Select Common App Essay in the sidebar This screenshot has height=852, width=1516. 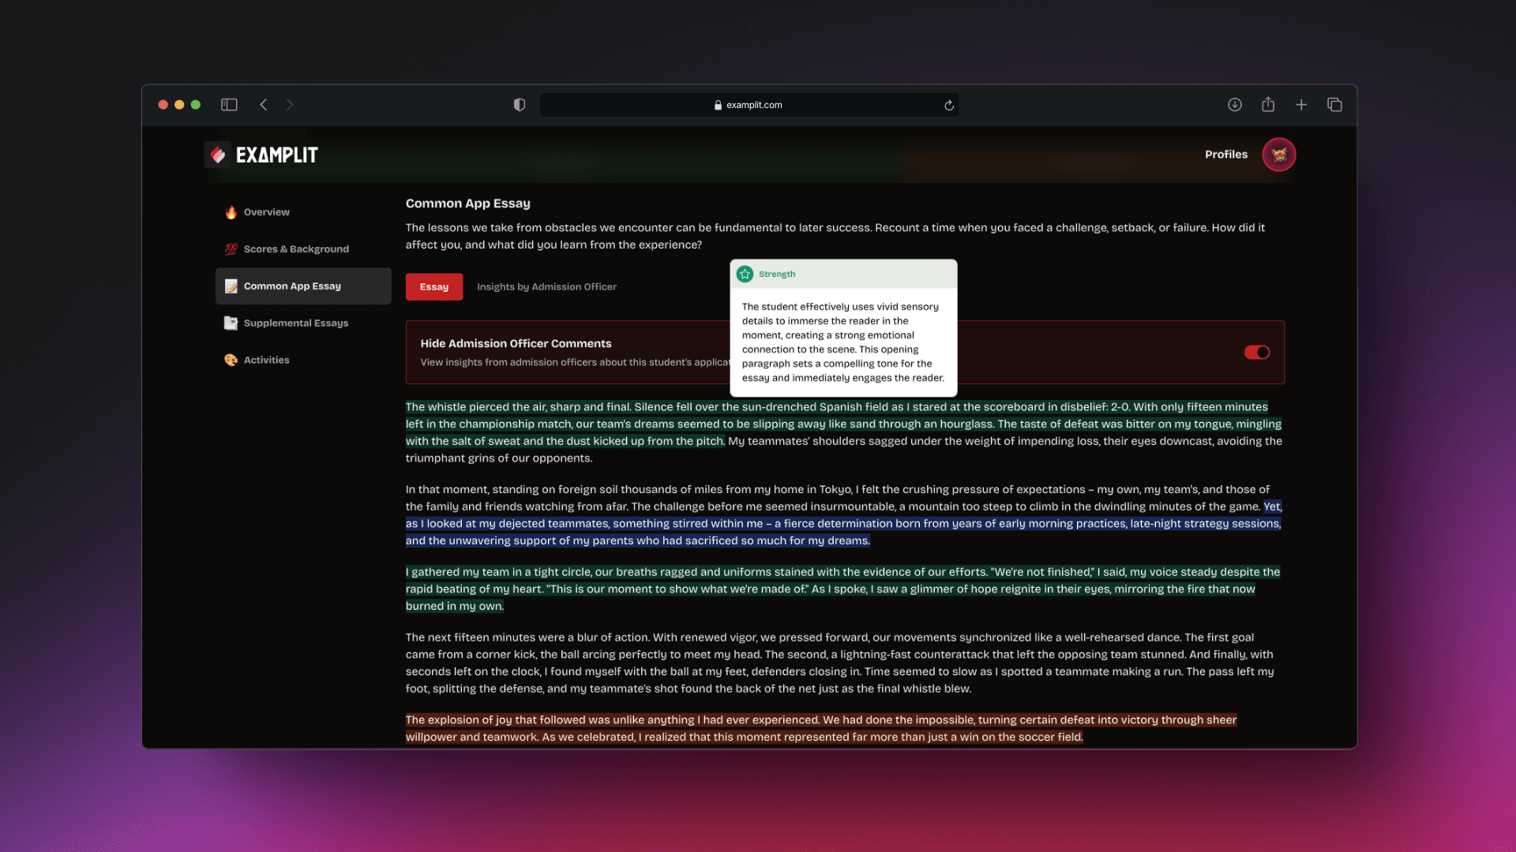tap(292, 286)
